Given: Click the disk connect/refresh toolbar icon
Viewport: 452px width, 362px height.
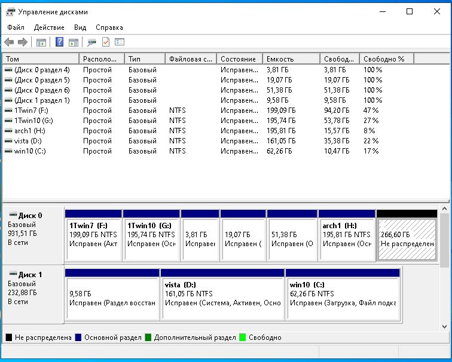Looking at the screenshot, I should coord(91,42).
